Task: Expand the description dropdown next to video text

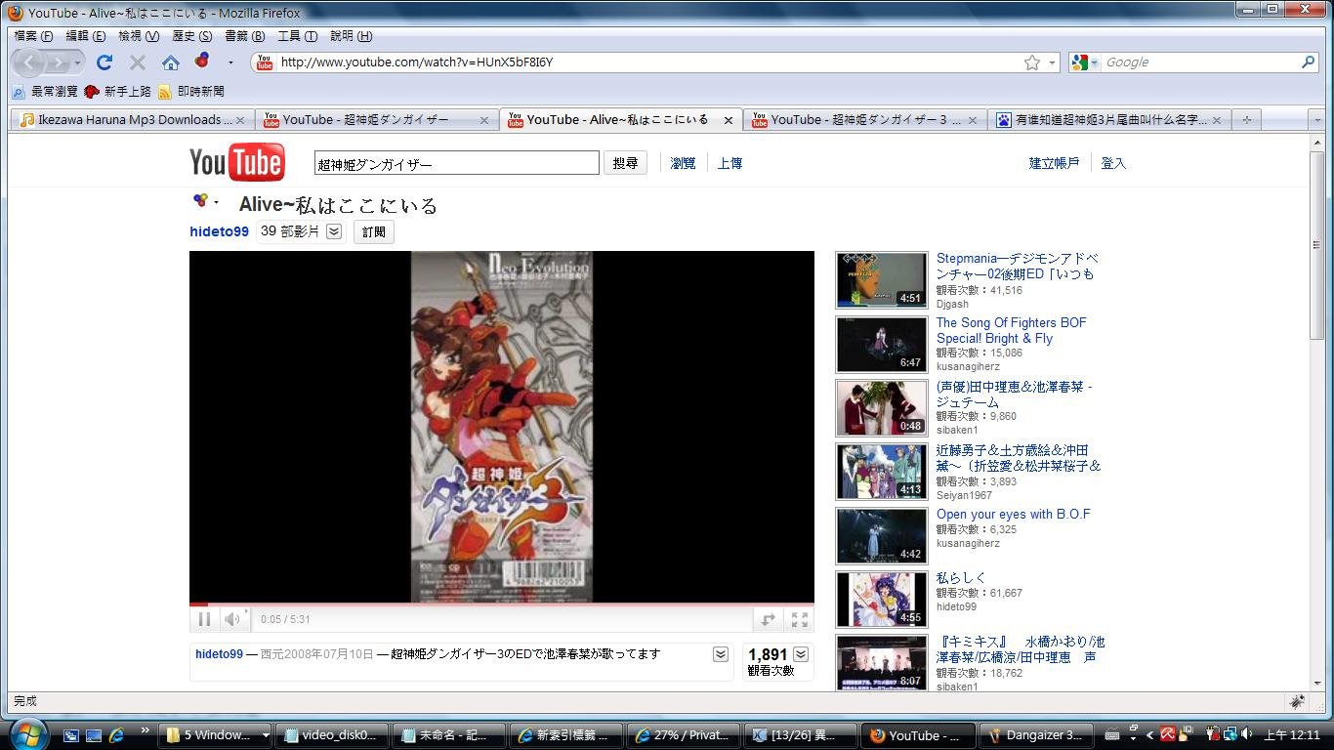Action: 720,654
